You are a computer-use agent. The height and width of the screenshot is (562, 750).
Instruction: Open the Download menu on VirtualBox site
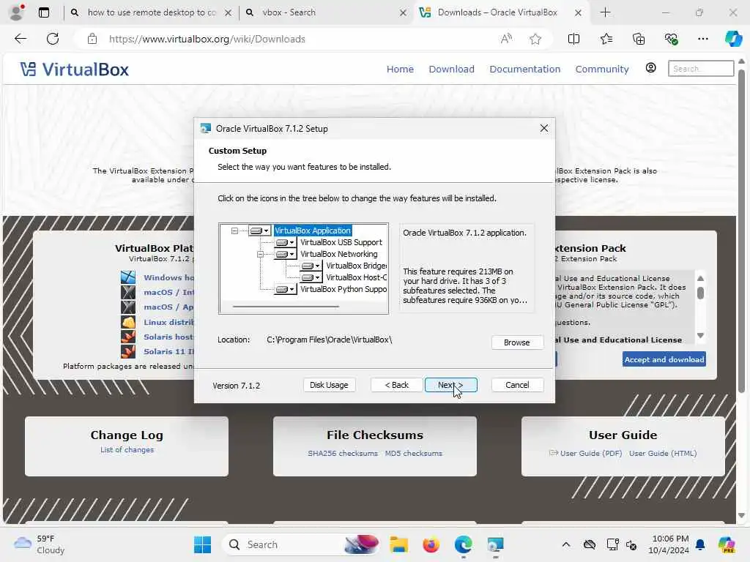tap(451, 70)
